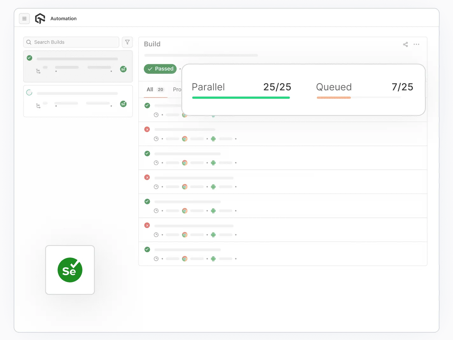The image size is (453, 340).
Task: Switch to the All tab
Action: tap(150, 90)
